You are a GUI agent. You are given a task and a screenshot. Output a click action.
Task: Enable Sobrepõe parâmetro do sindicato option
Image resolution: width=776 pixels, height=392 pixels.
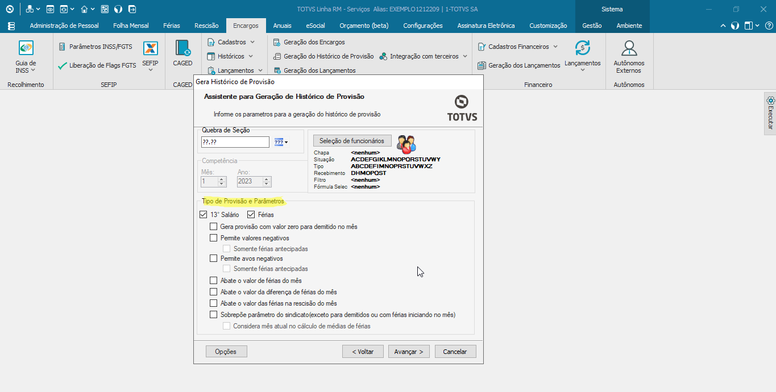(x=214, y=315)
